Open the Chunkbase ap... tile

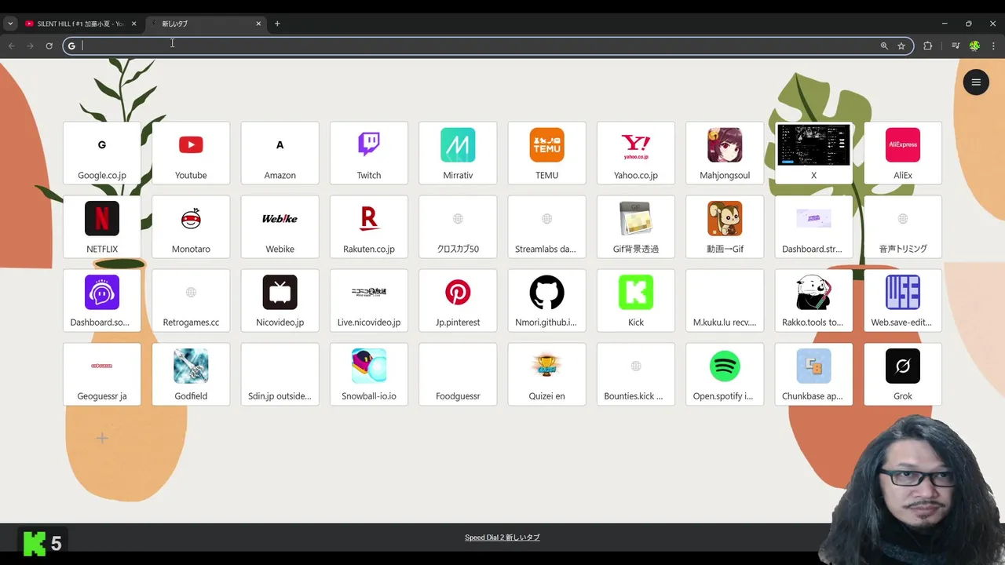pyautogui.click(x=814, y=374)
